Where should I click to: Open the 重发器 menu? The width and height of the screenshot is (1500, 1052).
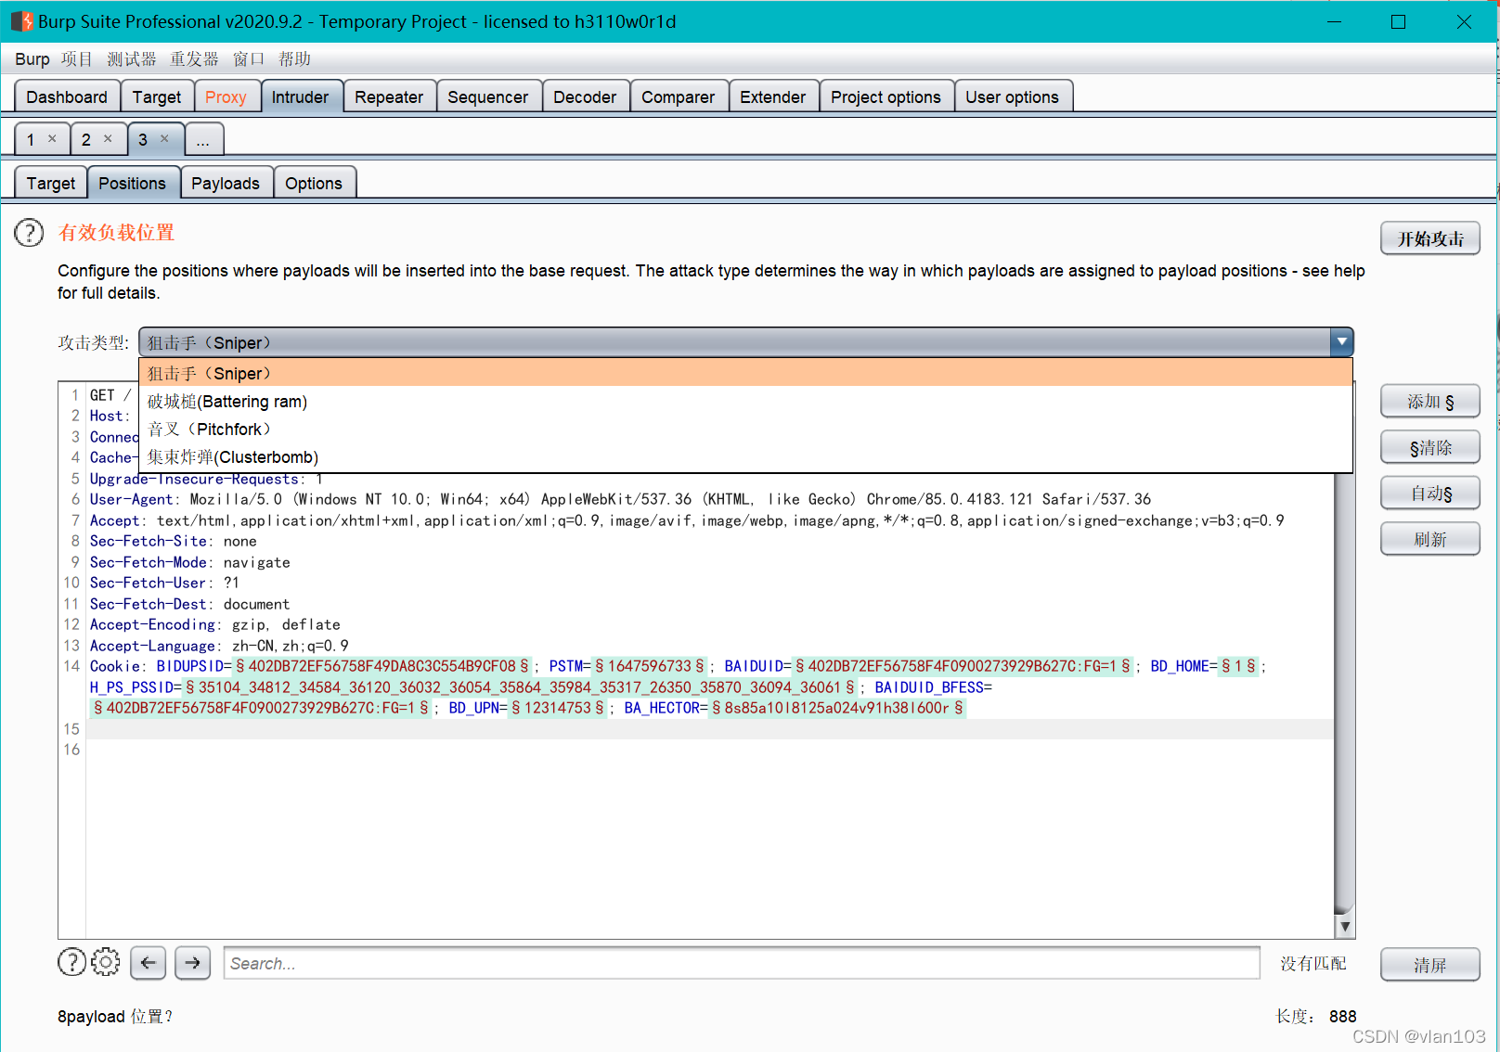click(194, 59)
